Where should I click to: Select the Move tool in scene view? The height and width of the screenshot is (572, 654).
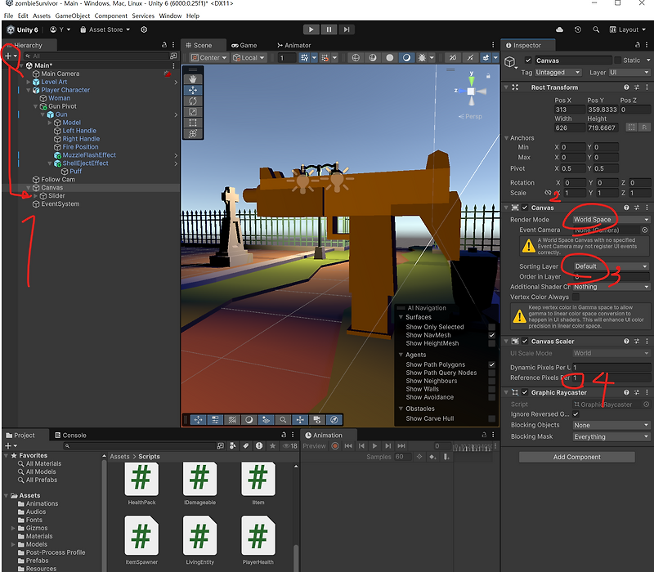193,90
